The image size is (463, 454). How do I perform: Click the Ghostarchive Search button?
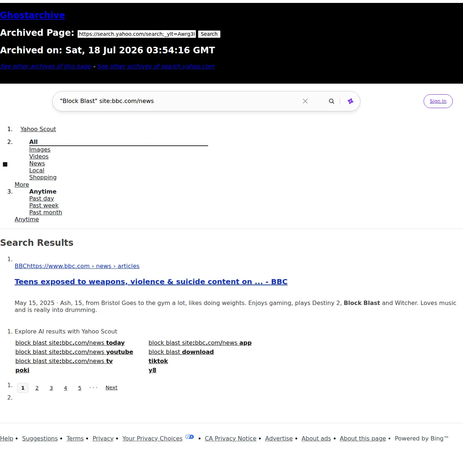click(209, 34)
